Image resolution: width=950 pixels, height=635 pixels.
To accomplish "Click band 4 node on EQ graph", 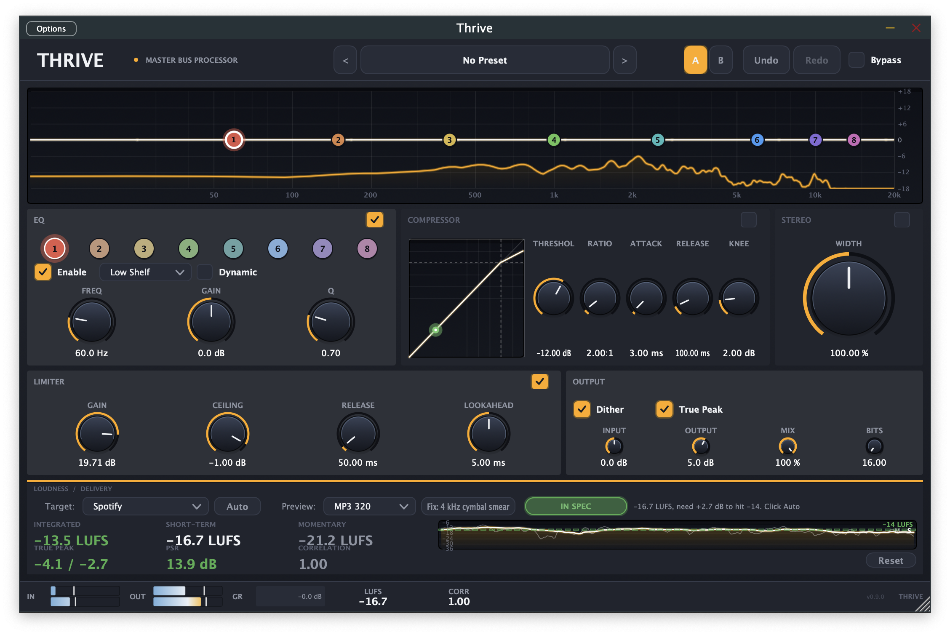I will (554, 140).
